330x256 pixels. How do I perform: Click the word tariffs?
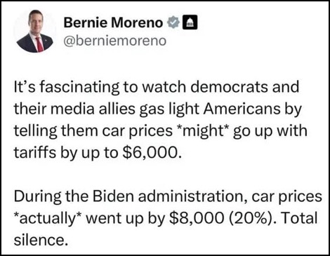point(35,152)
